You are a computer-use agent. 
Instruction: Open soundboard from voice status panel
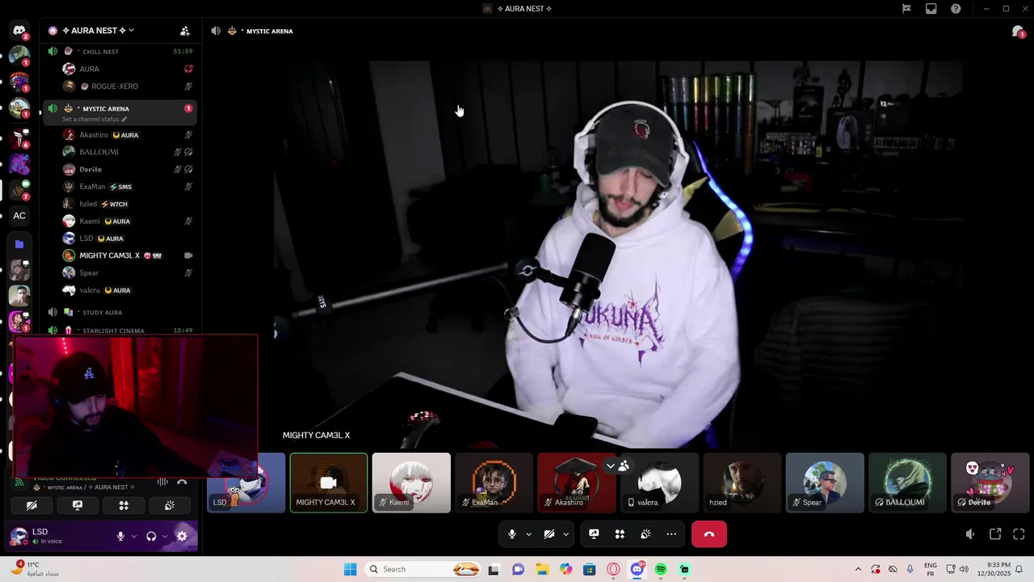click(x=170, y=505)
